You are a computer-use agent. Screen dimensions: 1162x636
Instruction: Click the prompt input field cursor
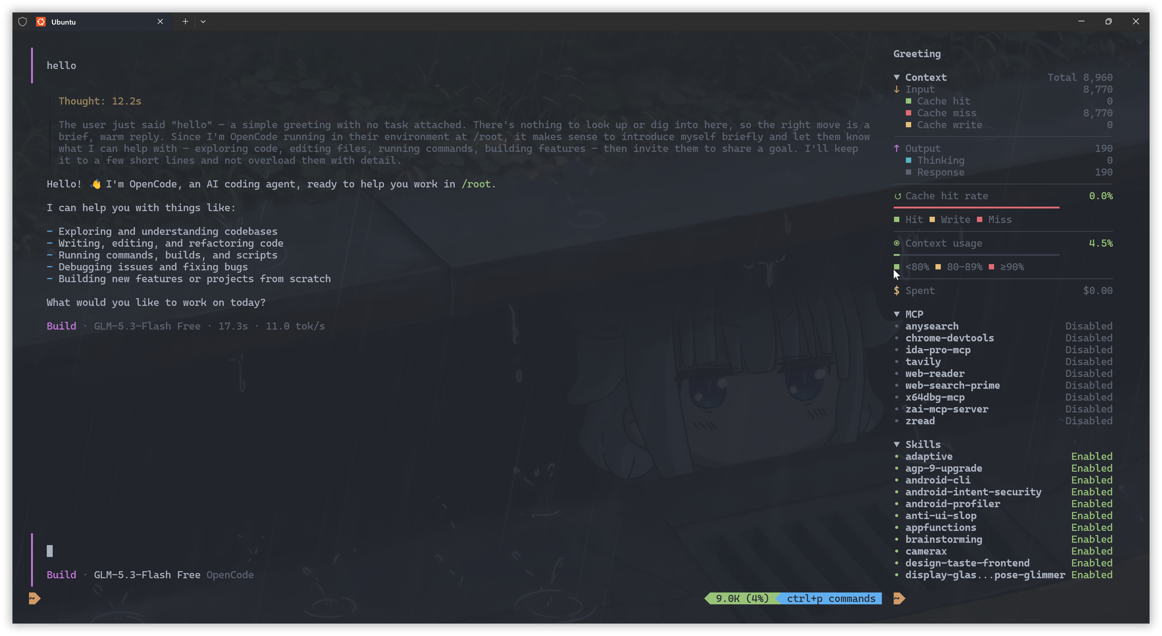[x=50, y=551]
